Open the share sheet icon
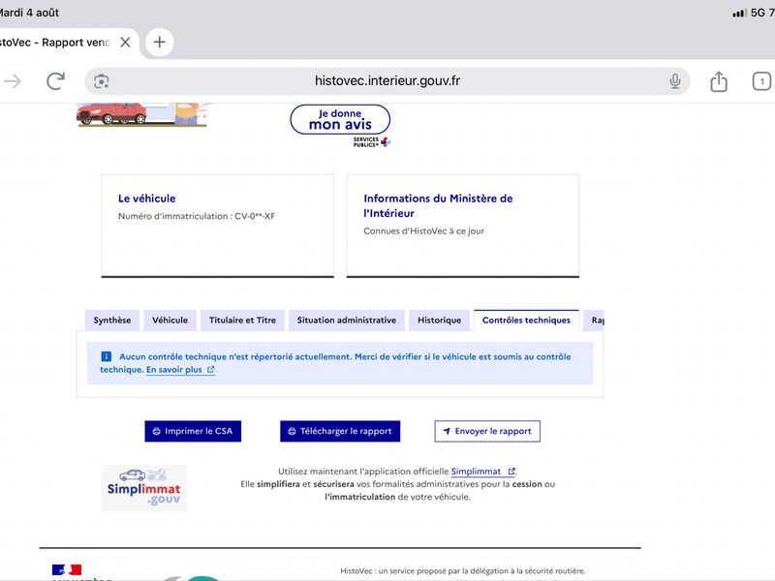The image size is (775, 581). point(719,81)
